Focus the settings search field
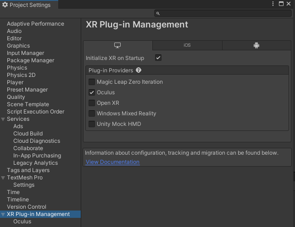This screenshot has width=295, height=227. pos(223,14)
